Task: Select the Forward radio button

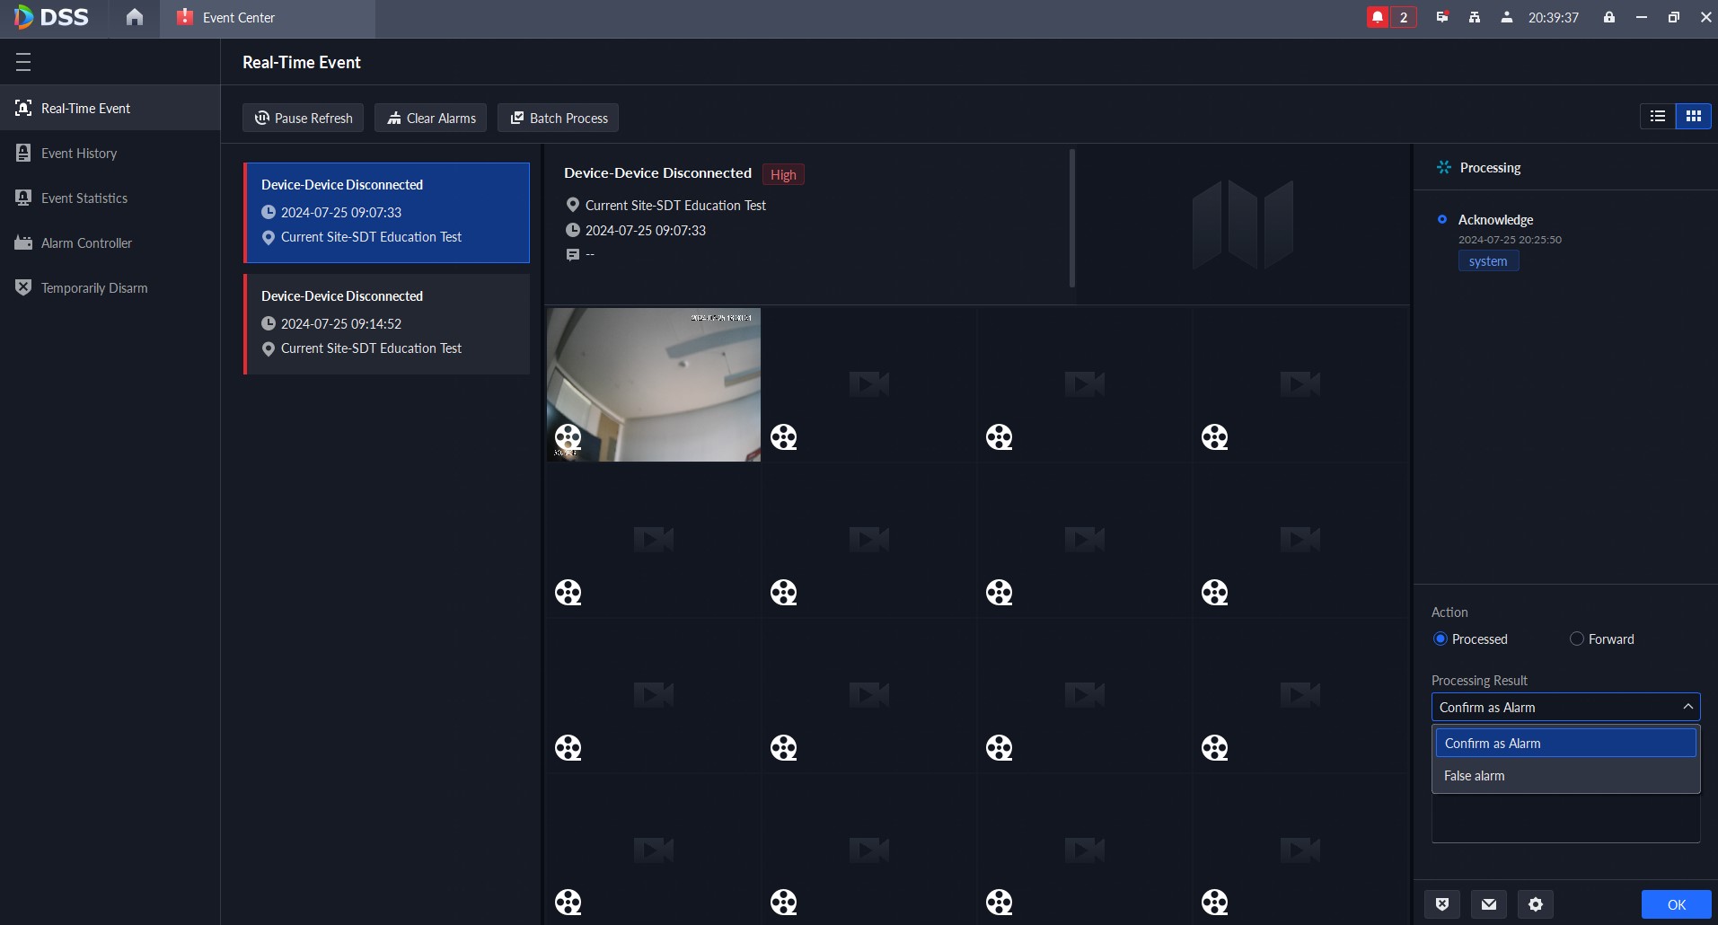Action: tap(1577, 639)
